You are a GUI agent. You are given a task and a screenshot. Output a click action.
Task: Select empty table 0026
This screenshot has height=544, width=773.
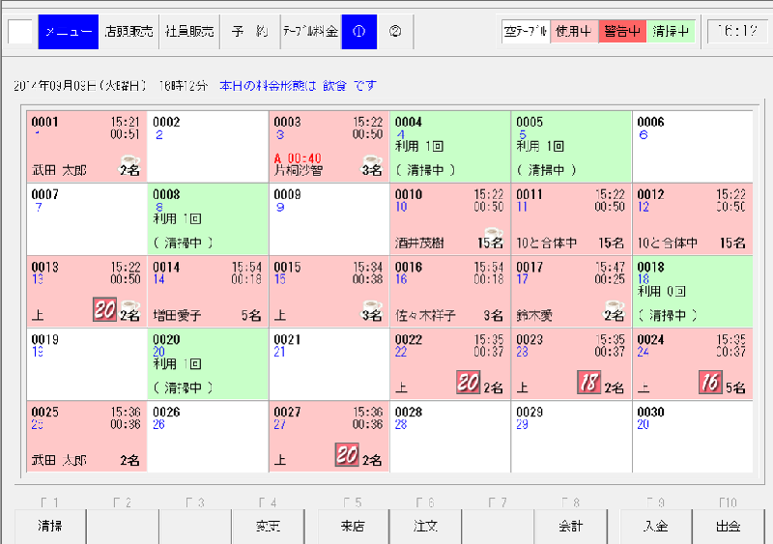tap(208, 437)
